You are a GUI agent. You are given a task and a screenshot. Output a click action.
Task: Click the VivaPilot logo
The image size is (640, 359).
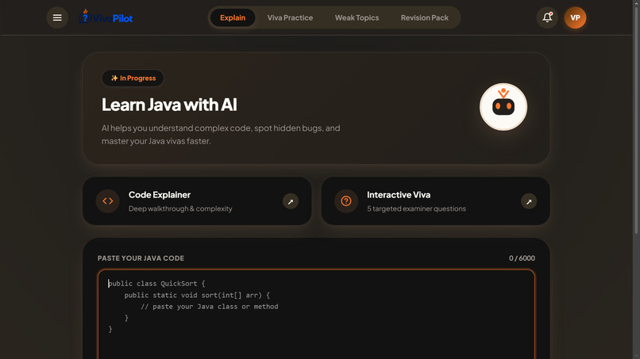click(x=106, y=17)
